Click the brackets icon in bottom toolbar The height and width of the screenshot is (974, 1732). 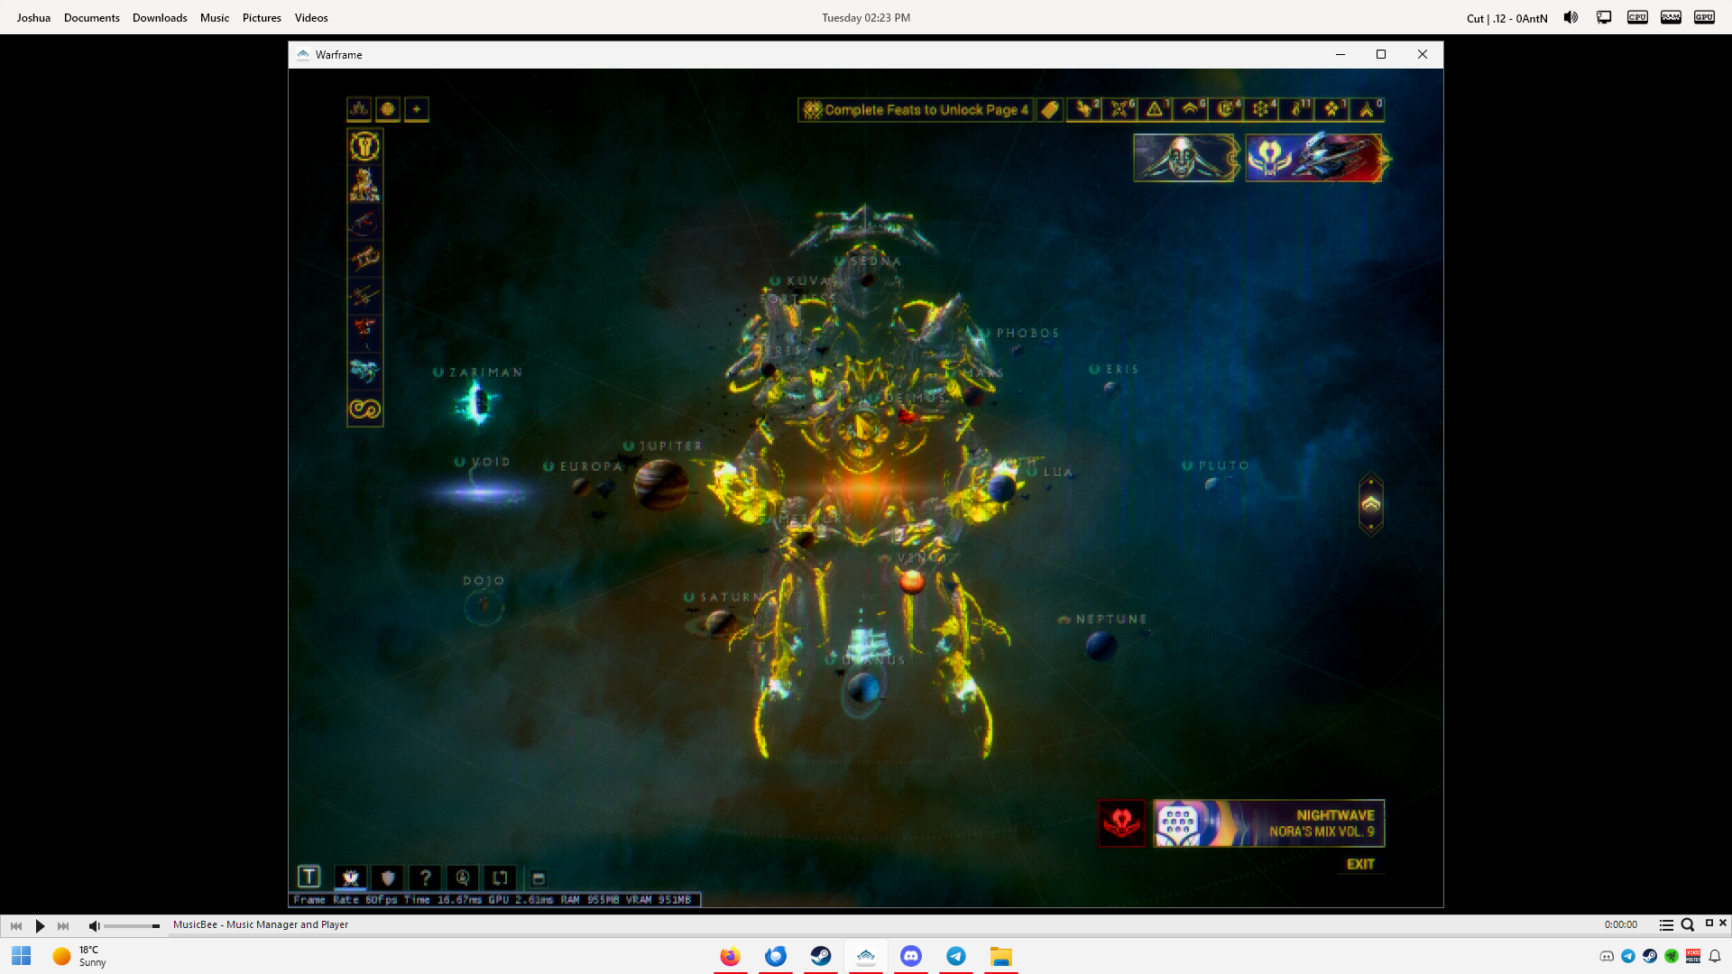click(500, 878)
